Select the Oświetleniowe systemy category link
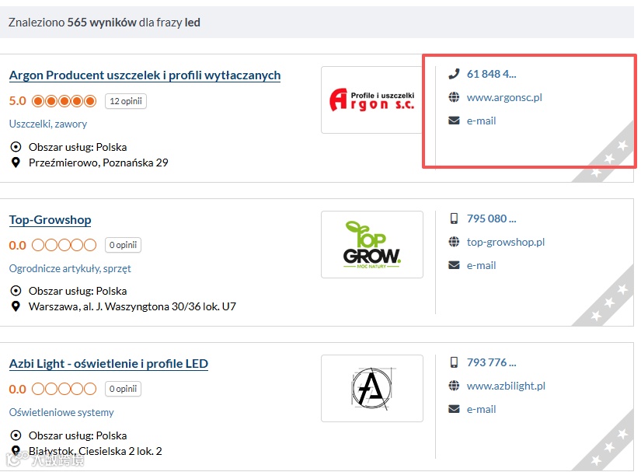 pos(61,412)
